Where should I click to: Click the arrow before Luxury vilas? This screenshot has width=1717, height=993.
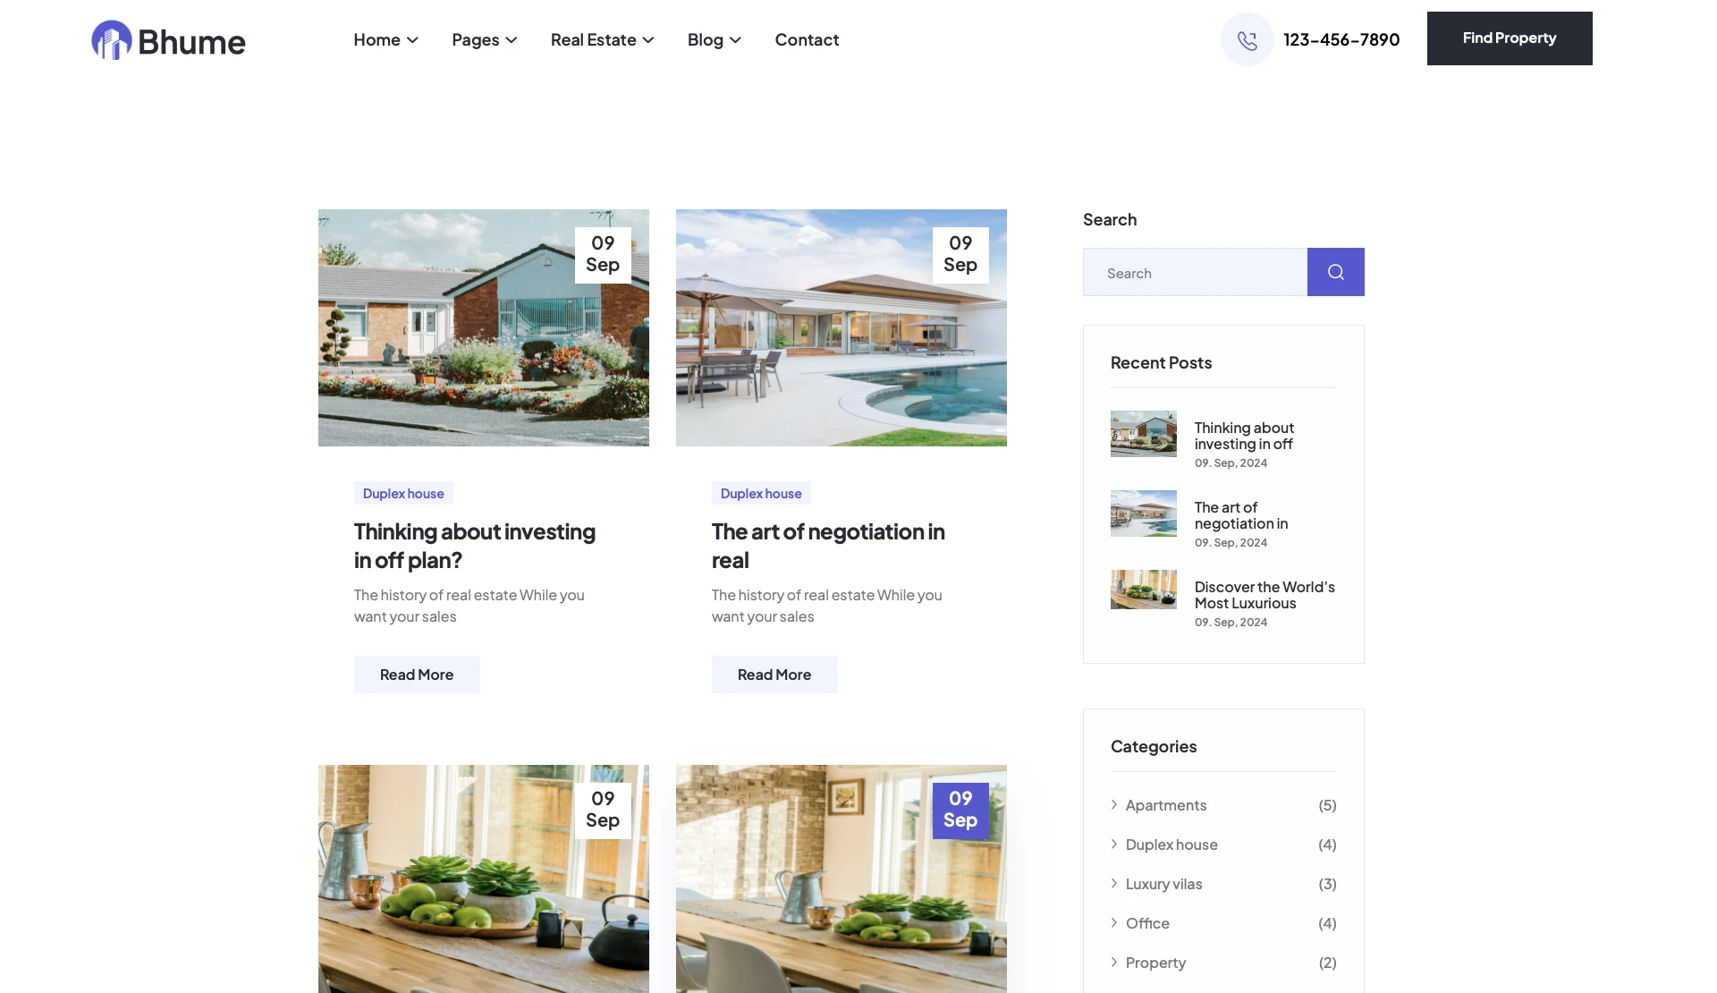tap(1114, 883)
